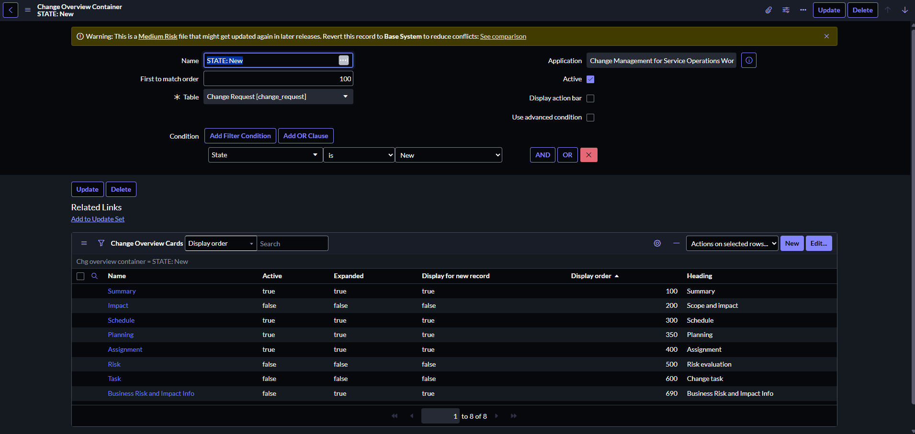Open the form context menu hamburger icon
The width and height of the screenshot is (915, 434).
point(28,10)
